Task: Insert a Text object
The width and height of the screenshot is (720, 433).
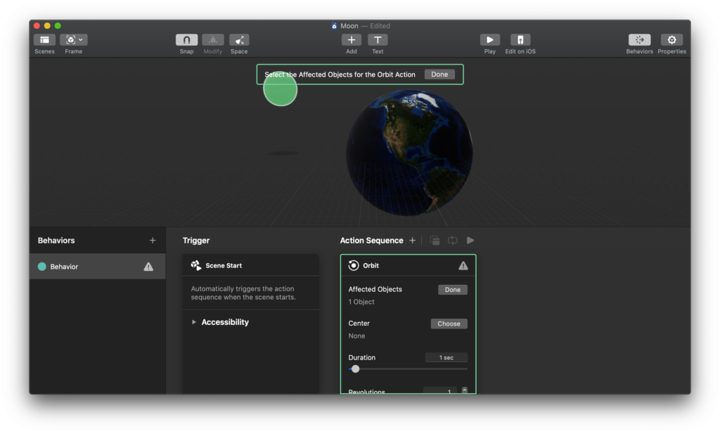Action: pos(378,40)
